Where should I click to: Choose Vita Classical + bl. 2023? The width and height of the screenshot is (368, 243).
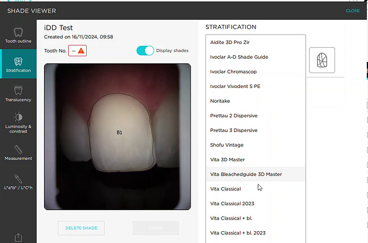click(256, 233)
